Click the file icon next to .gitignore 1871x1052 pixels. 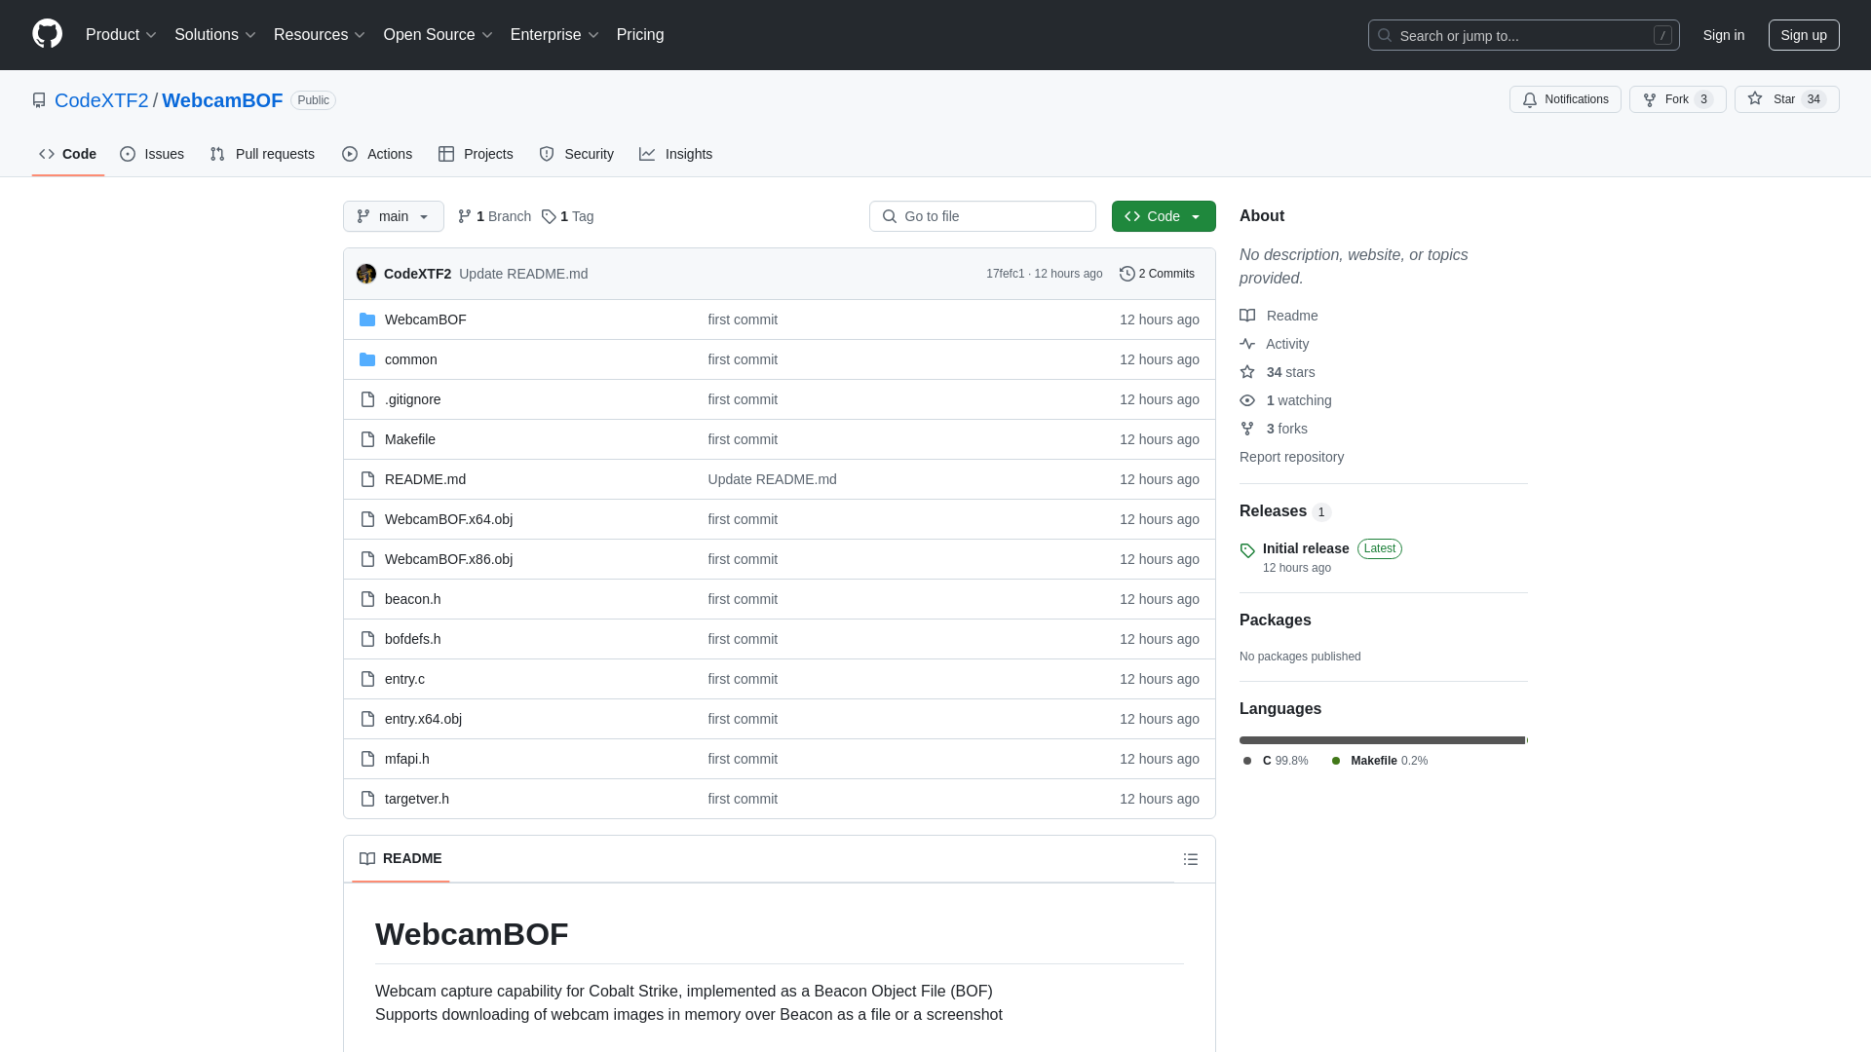[367, 399]
